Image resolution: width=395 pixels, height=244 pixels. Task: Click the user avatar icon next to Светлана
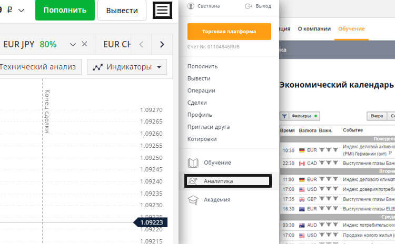[191, 6]
